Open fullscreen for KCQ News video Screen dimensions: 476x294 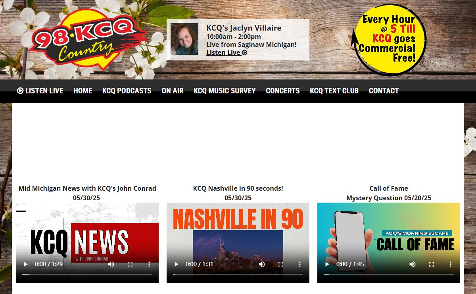tap(130, 264)
